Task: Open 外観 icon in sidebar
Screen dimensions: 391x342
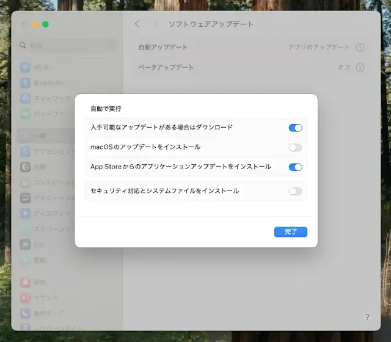Action: pos(25,167)
